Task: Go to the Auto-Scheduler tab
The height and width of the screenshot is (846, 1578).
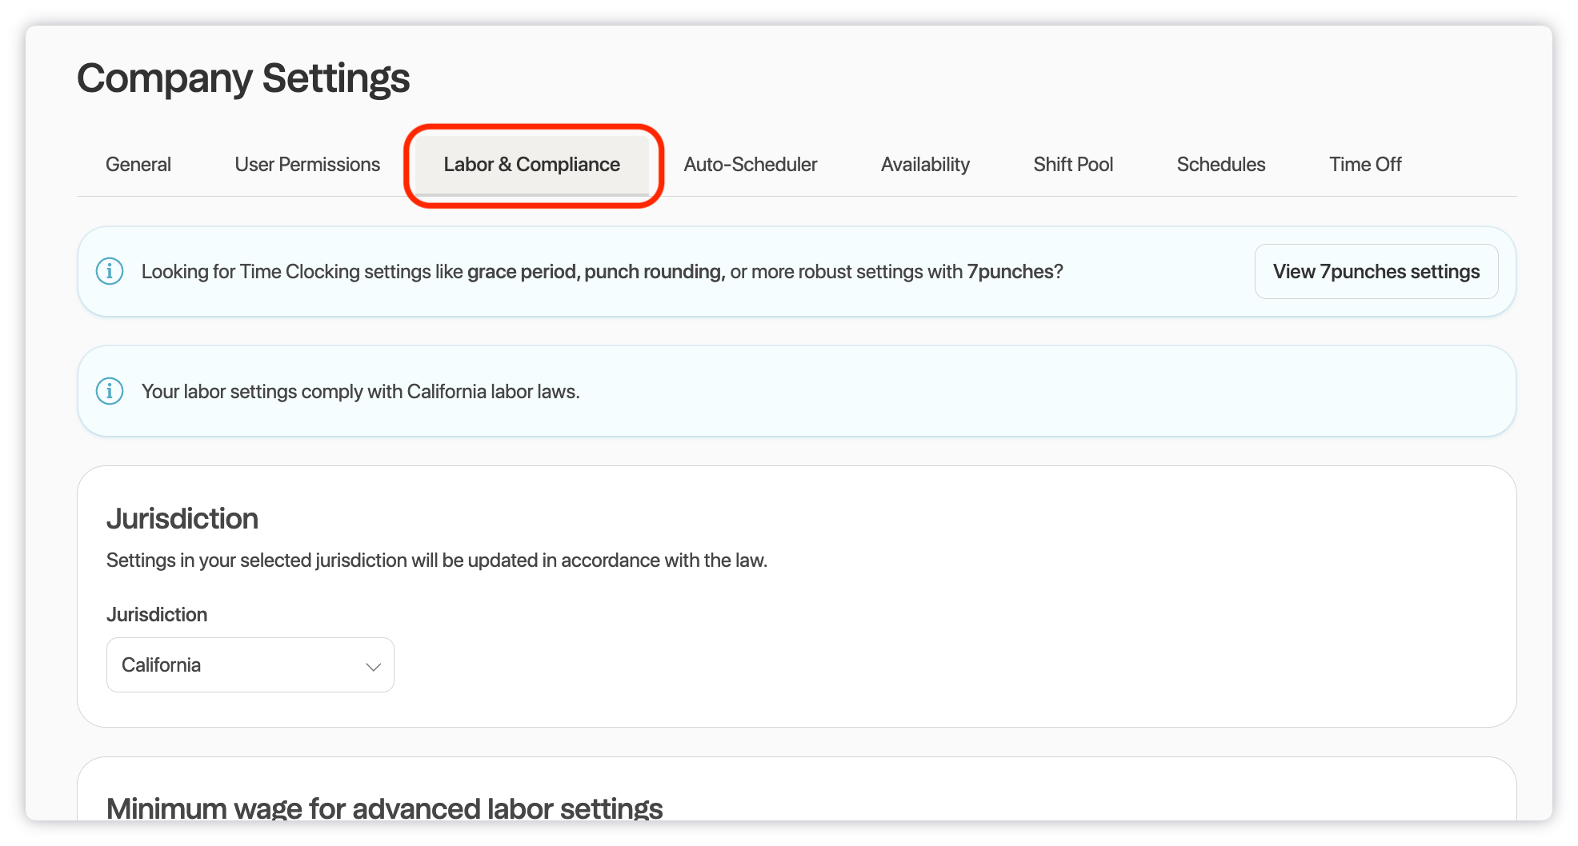Action: coord(750,165)
